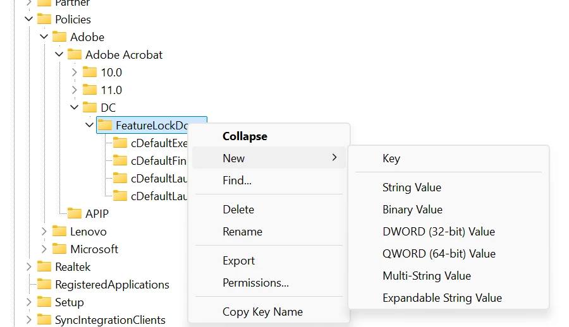
Task: Create a new QWORD (64-bit) Value
Action: (448, 254)
